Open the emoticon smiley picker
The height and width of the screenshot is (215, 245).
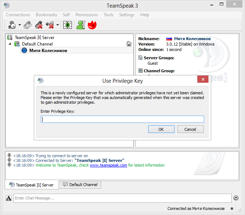[x=236, y=198]
